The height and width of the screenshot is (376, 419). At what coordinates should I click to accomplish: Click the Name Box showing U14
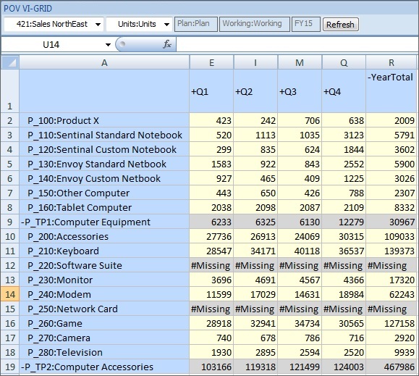tap(51, 45)
